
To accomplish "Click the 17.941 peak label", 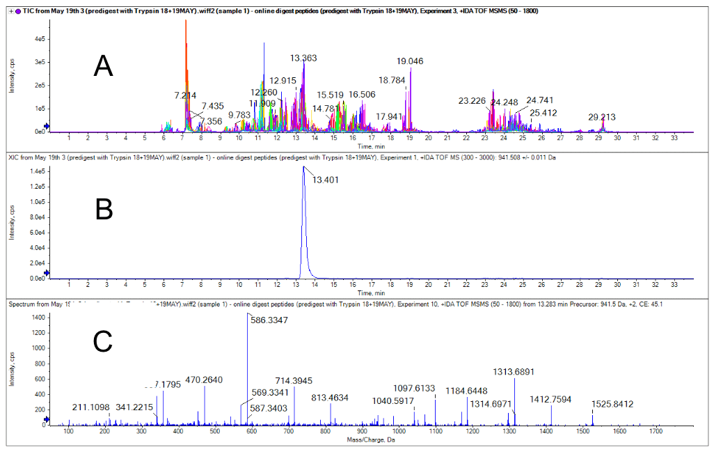I will [389, 116].
